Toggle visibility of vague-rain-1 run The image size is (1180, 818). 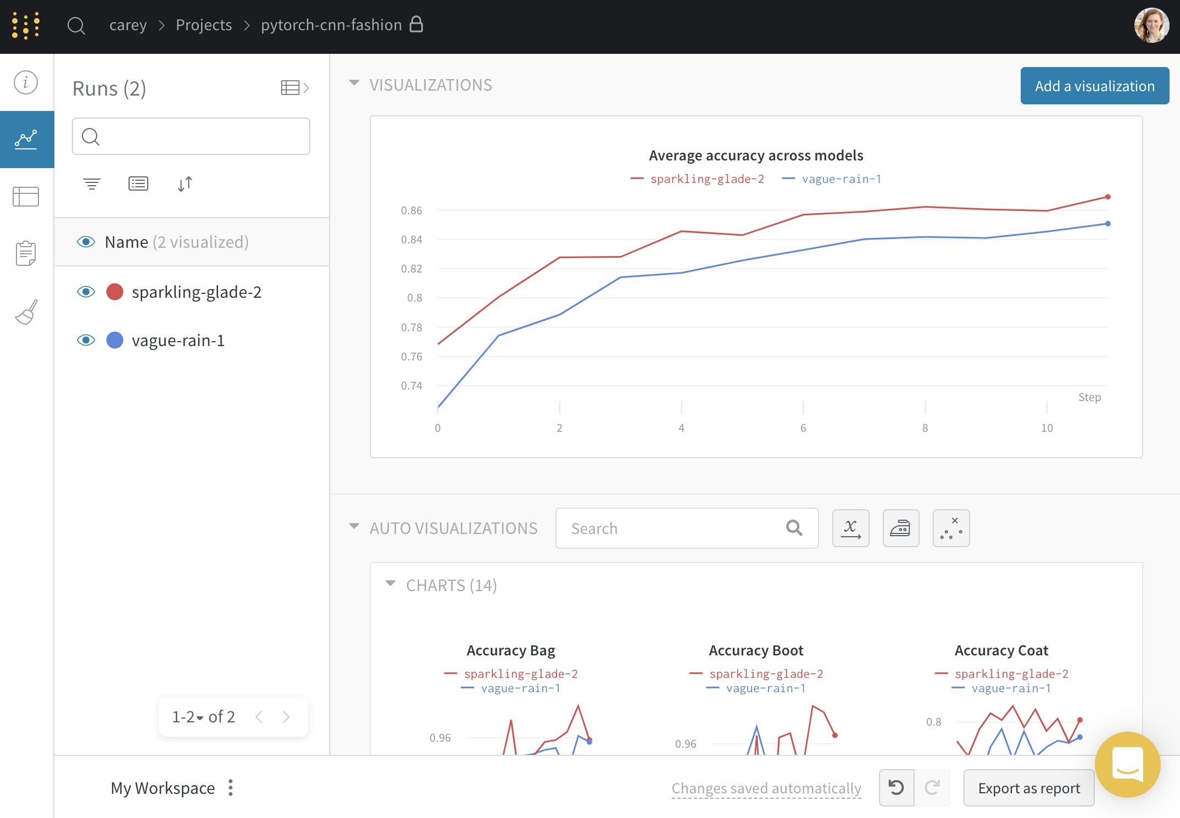pyautogui.click(x=86, y=340)
